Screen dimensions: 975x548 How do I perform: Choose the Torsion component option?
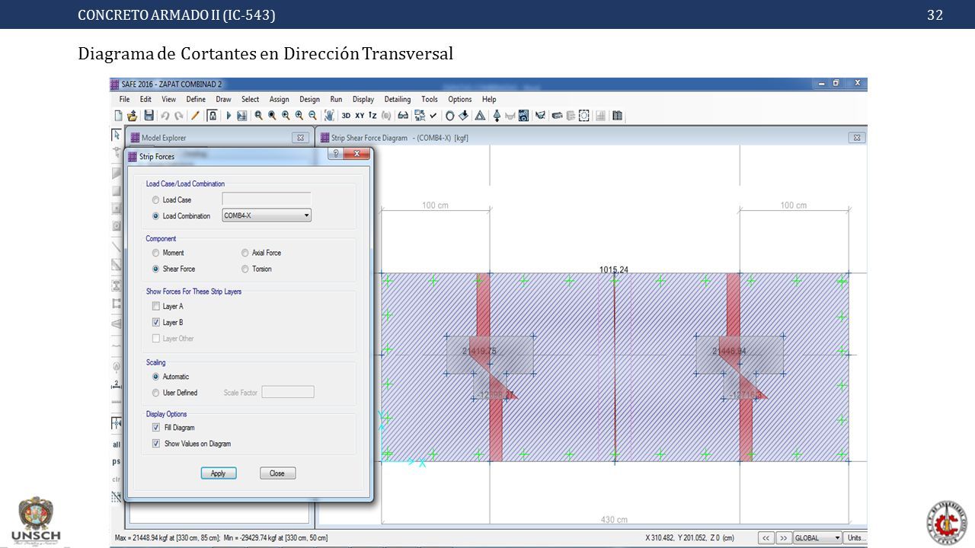pyautogui.click(x=245, y=269)
